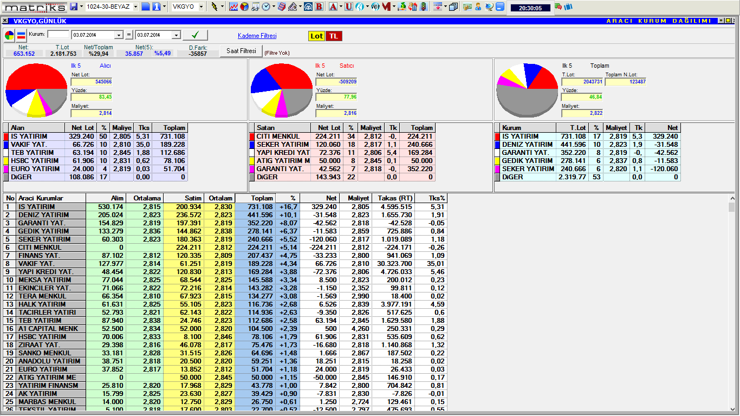Open the 1024-30-BEYAZ layout dropdown
This screenshot has height=416, width=740.
[135, 7]
